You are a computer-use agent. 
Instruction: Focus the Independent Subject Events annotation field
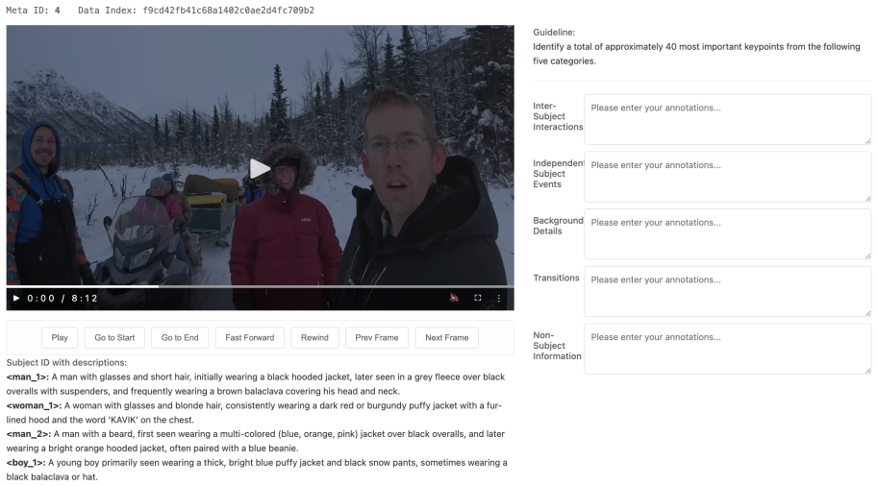(x=727, y=177)
